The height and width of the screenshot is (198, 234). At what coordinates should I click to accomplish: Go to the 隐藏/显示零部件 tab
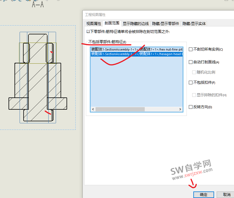[x=165, y=24]
